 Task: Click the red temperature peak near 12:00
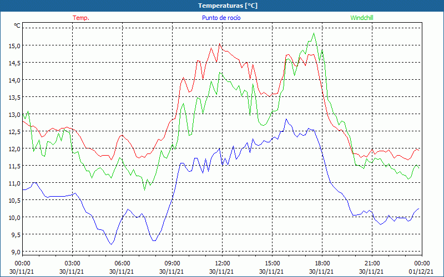point(219,44)
